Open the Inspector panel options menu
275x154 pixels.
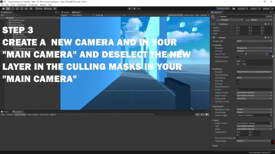point(273,12)
